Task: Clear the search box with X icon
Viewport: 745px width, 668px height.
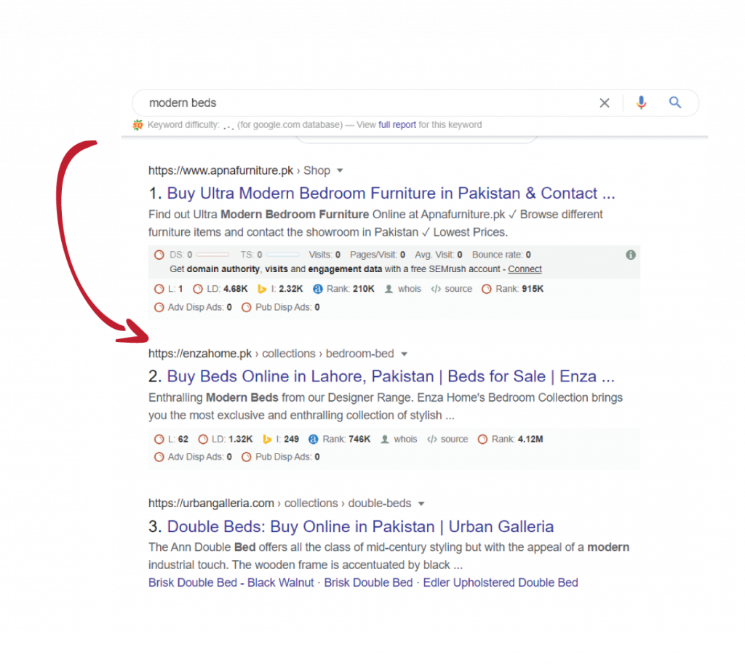Action: (x=605, y=103)
